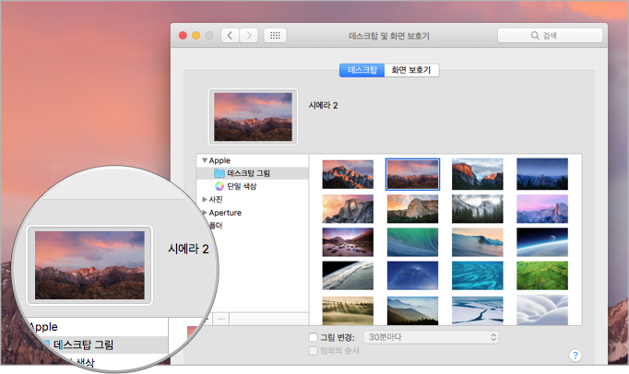
Task: Choose frozen ice cracks wallpaper
Action: click(478, 310)
